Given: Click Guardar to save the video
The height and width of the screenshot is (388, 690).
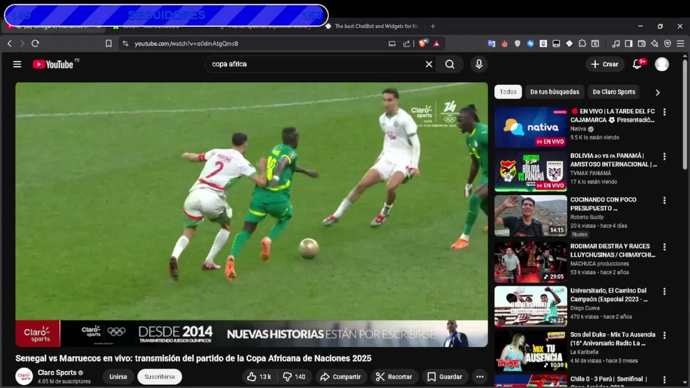Looking at the screenshot, I should (x=445, y=377).
